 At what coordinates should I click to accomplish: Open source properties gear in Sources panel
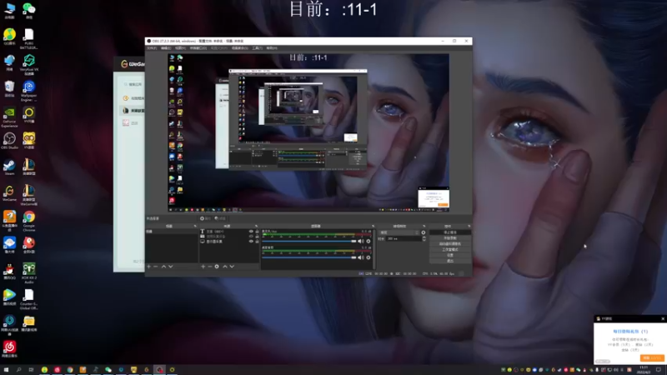tap(217, 266)
